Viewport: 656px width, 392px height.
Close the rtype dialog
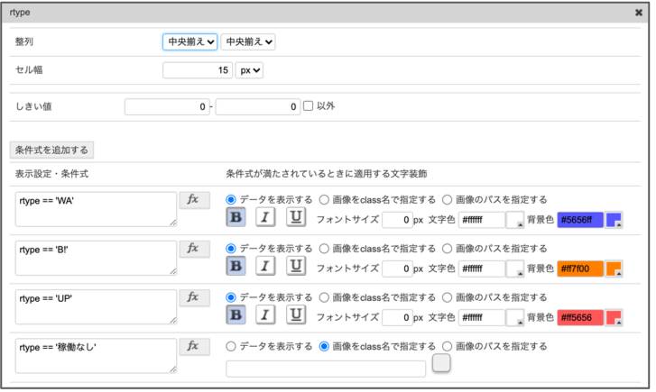(639, 12)
